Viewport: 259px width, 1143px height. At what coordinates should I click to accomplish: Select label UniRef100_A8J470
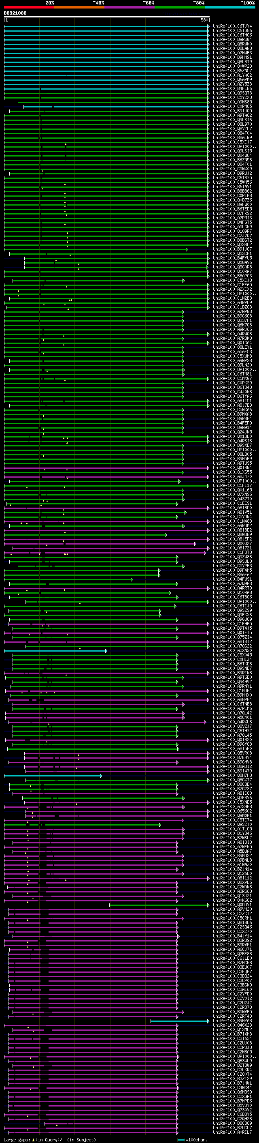coord(232,476)
